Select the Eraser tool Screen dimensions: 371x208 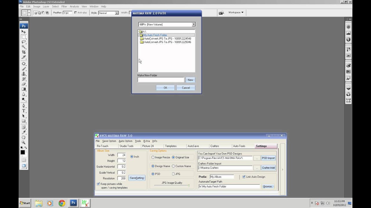pyautogui.click(x=24, y=84)
